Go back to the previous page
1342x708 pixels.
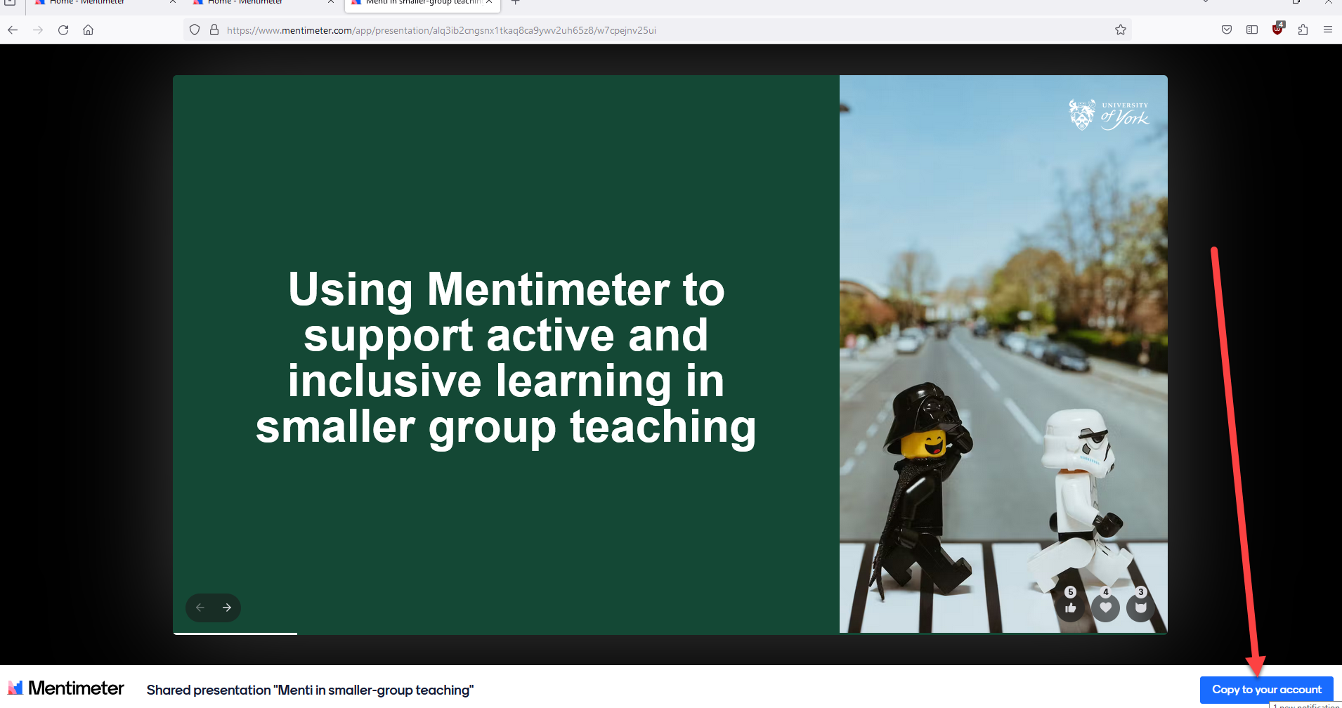pyautogui.click(x=13, y=29)
